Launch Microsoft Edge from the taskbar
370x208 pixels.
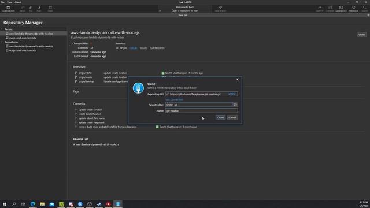click(x=33, y=204)
